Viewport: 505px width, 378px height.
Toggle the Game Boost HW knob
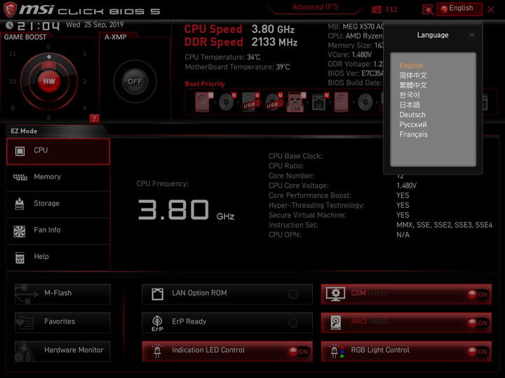(x=49, y=81)
